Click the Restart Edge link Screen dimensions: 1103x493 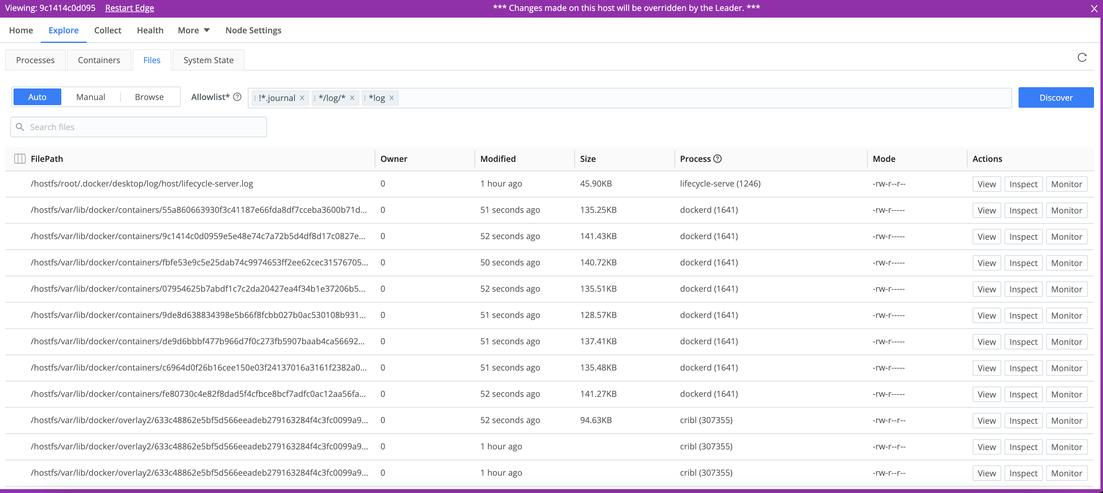coord(129,8)
